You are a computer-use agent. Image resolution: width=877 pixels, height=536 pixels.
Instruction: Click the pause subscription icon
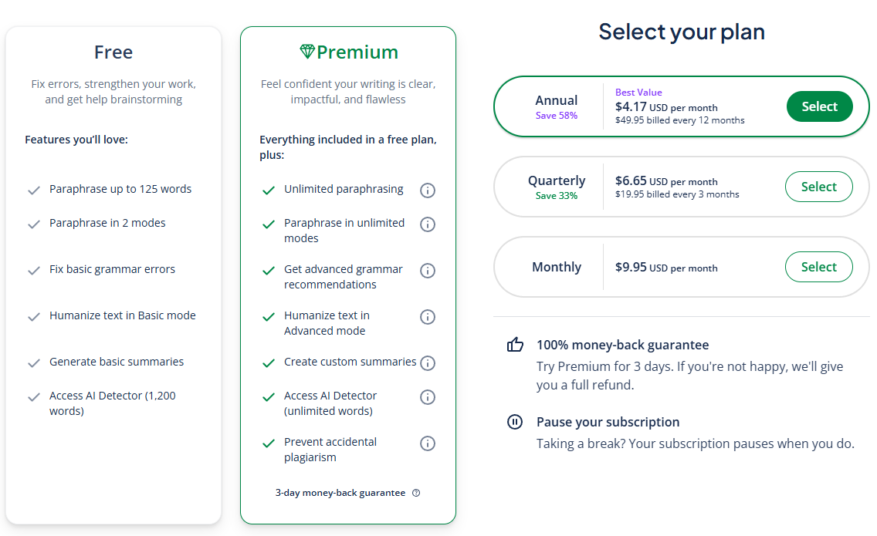tap(515, 421)
